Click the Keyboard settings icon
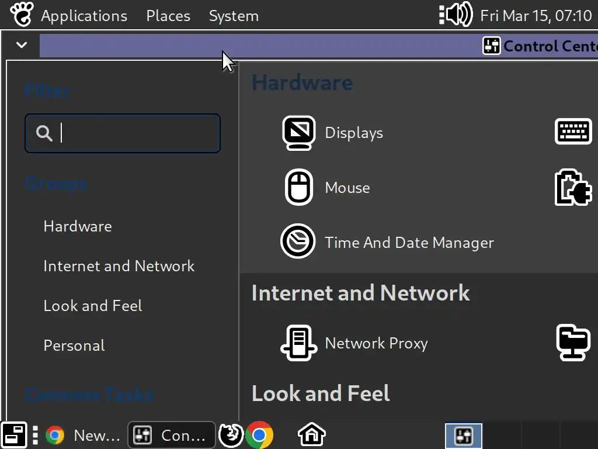598x449 pixels. (x=573, y=132)
